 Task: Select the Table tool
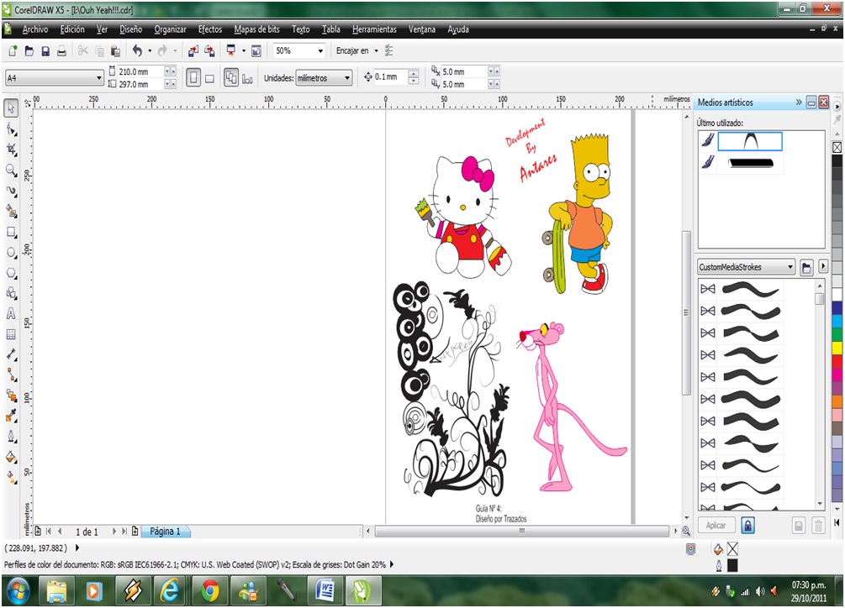coord(11,334)
